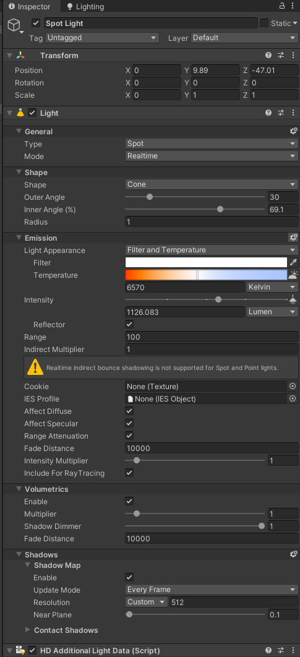This screenshot has width=300, height=657.
Task: Open the Kelvin unit dropdown
Action: pyautogui.click(x=272, y=288)
